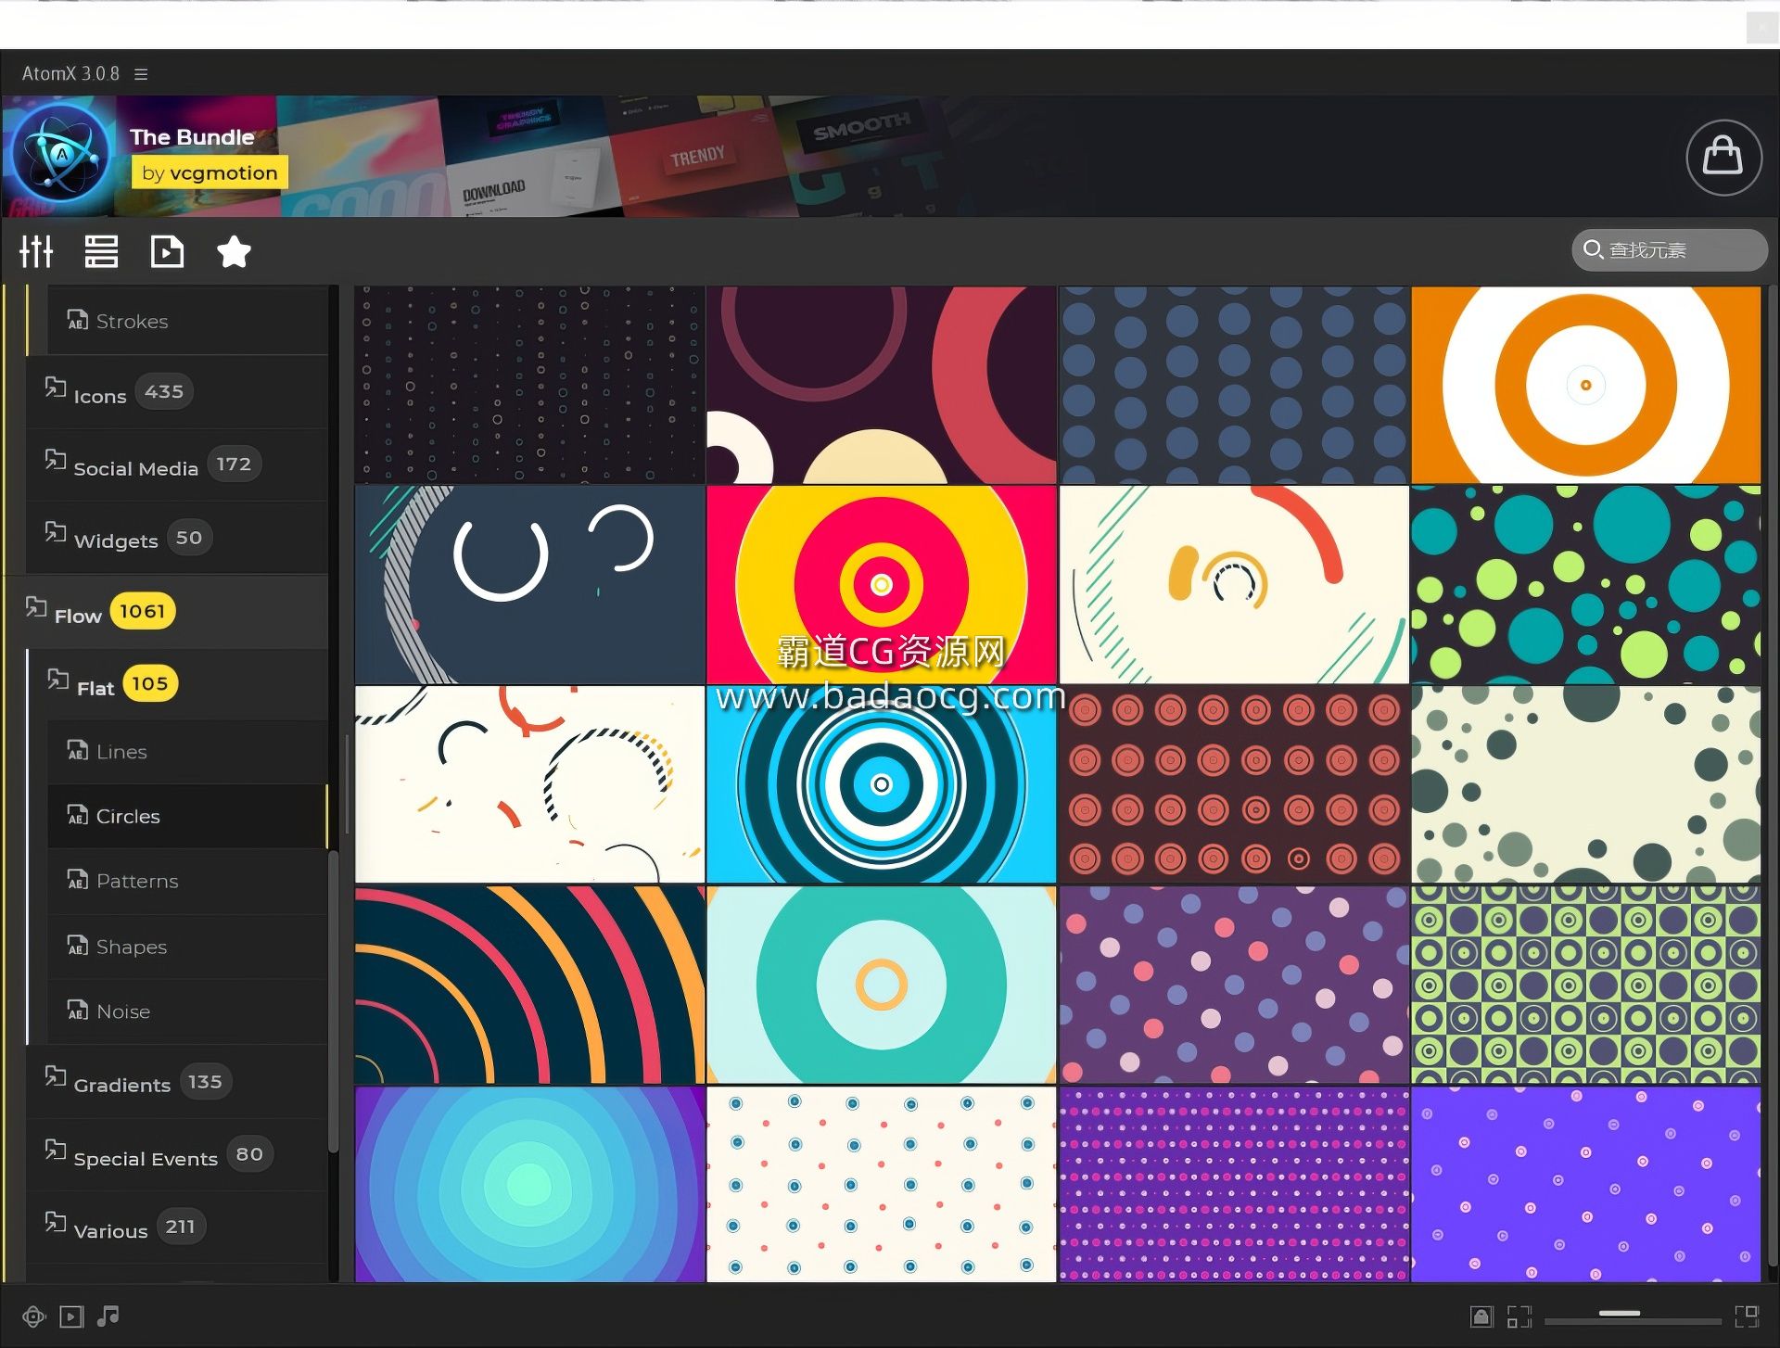Open the media file play icon
Viewport: 1780px width, 1348px height.
point(167,251)
